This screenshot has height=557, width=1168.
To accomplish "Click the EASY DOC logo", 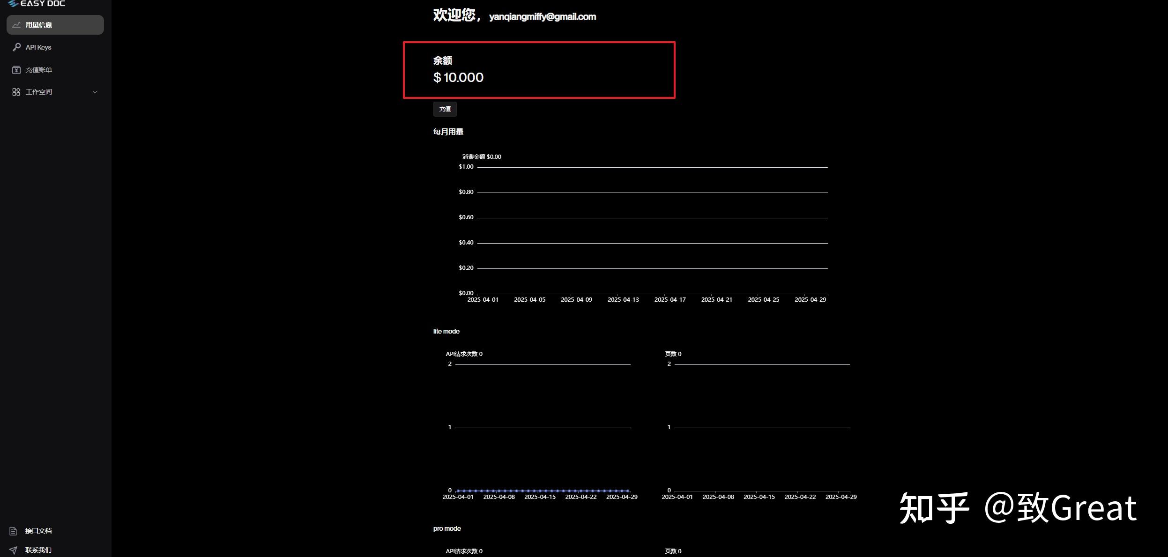I will pyautogui.click(x=37, y=4).
